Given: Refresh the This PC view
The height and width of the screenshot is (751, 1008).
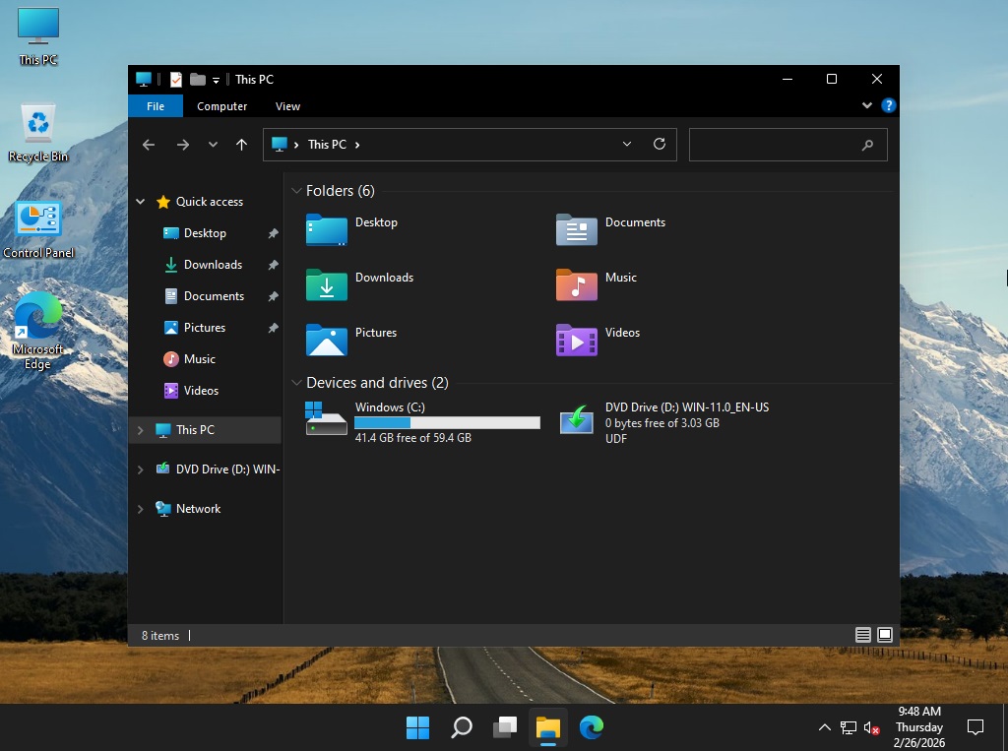Looking at the screenshot, I should tap(660, 144).
